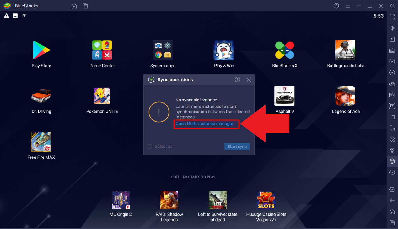Open Pokémon UNITE
This screenshot has height=229, width=398.
[x=102, y=96]
